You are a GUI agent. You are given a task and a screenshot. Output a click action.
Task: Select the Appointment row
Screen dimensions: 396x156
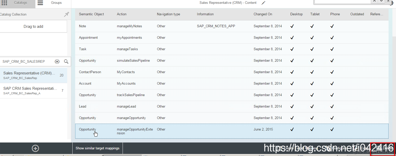click(232, 37)
